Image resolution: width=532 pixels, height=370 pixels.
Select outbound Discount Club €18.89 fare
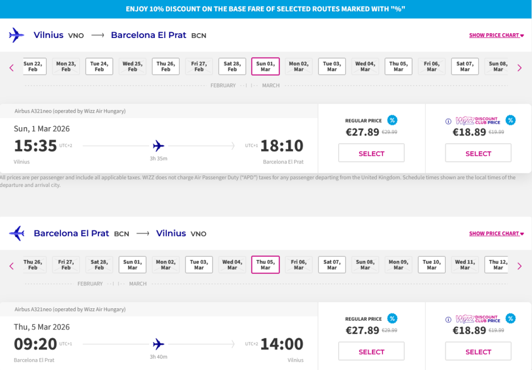pyautogui.click(x=478, y=154)
